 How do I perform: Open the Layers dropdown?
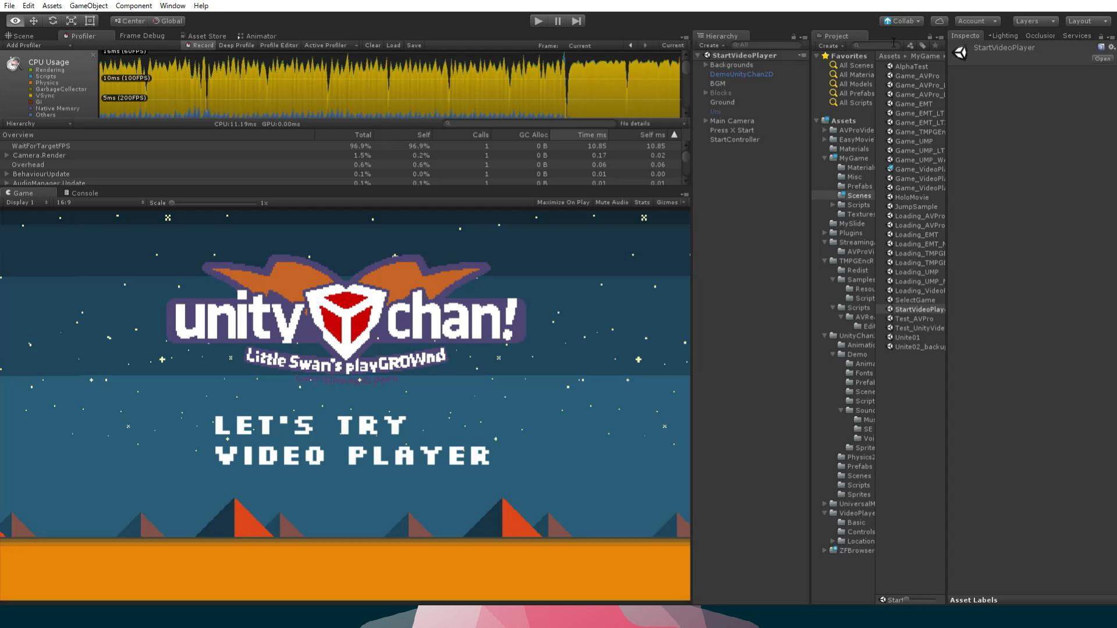coord(1035,21)
